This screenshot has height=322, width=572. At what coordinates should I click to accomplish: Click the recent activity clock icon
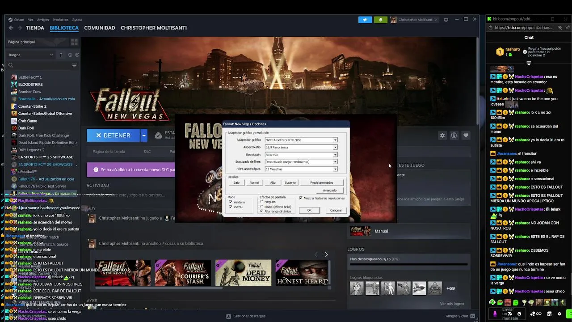coord(70,55)
